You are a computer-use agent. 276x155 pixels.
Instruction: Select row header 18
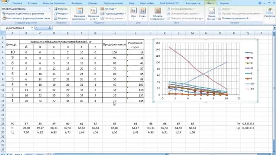click(3, 124)
